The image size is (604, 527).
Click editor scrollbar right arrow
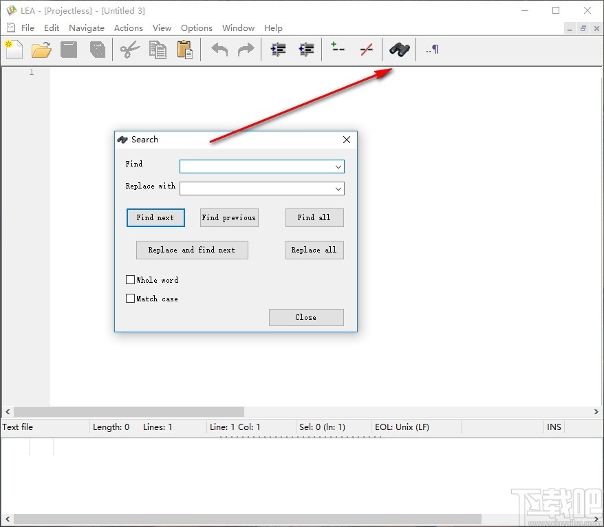(x=596, y=411)
